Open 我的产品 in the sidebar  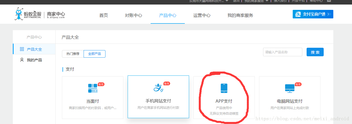point(34,60)
